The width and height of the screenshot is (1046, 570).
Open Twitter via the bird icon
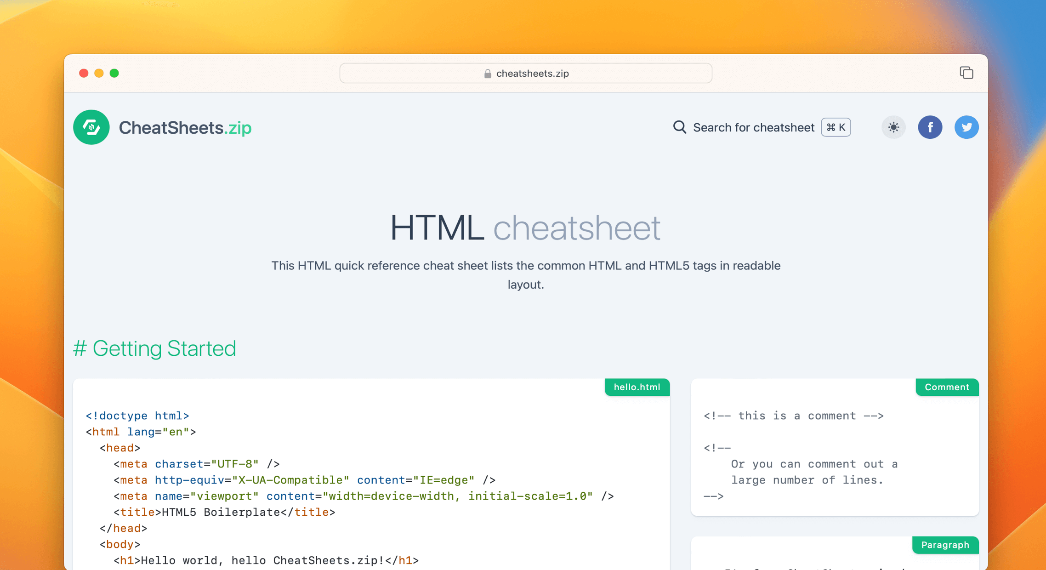click(x=966, y=127)
